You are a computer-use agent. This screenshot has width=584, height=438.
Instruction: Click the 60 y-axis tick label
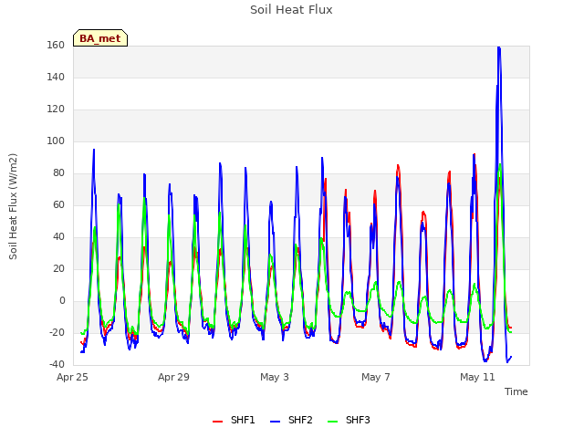[x=58, y=205]
